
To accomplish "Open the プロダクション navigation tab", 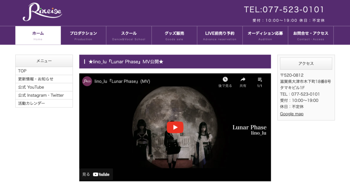I will tap(83, 36).
